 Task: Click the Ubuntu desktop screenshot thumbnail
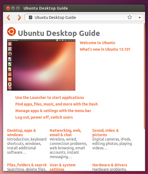(x=41, y=65)
